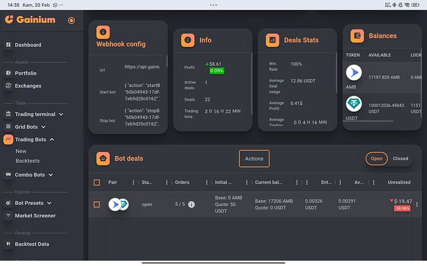The width and height of the screenshot is (427, 266).
Task: Click the -38.96% unrealized loss badge
Action: coord(402,209)
